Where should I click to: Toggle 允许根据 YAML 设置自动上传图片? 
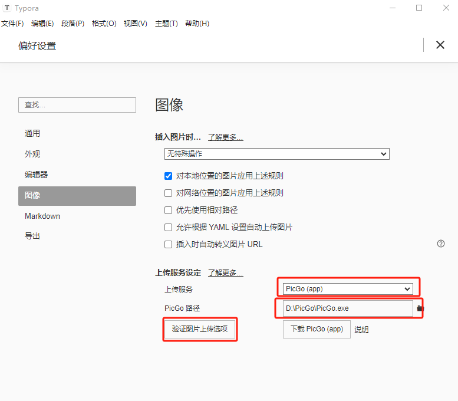[168, 227]
